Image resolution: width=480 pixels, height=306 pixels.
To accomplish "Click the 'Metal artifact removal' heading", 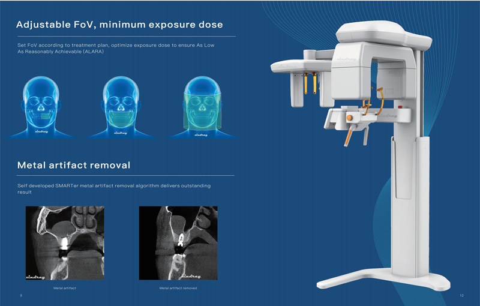I will point(74,165).
